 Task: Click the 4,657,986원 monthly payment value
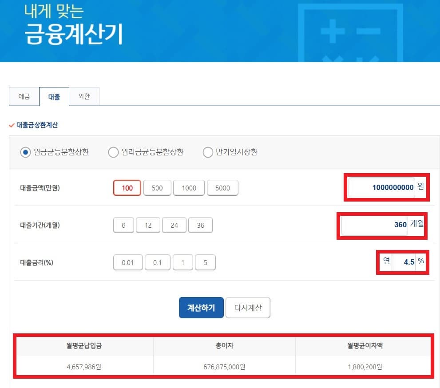tap(84, 367)
